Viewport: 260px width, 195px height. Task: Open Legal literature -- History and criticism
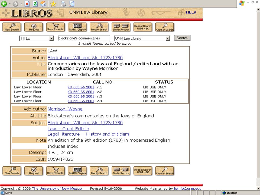[x=88, y=134]
